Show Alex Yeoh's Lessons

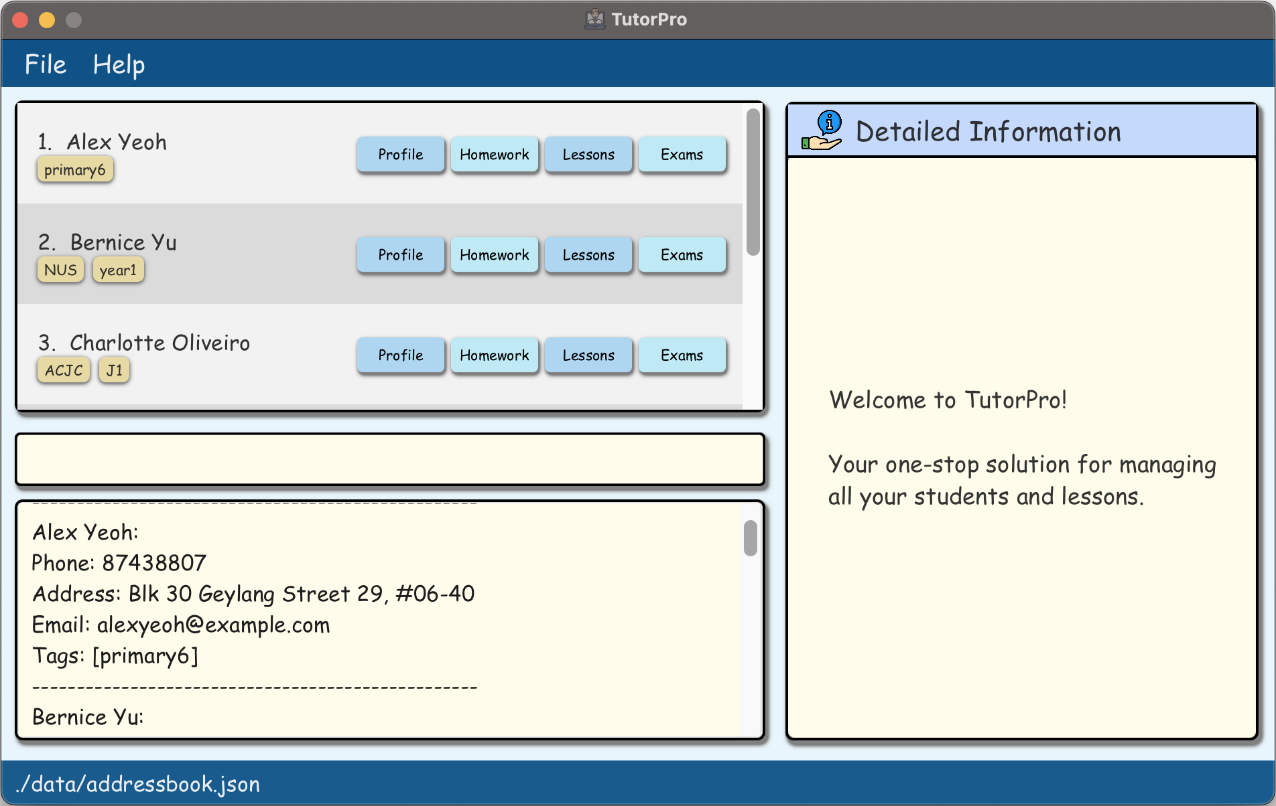point(588,155)
